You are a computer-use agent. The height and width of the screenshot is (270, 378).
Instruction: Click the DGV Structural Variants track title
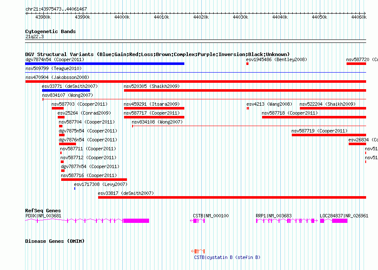(158, 54)
